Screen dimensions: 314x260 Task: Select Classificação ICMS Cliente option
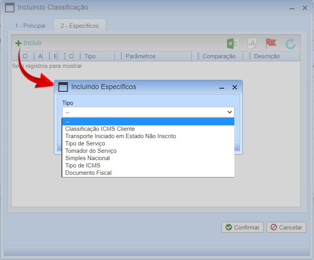click(x=100, y=129)
